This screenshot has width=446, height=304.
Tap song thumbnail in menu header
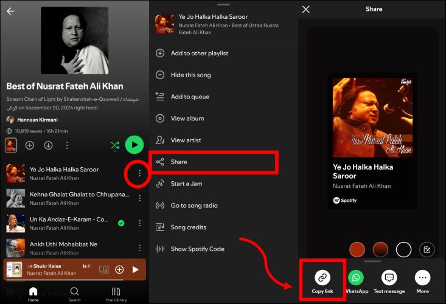click(x=164, y=24)
